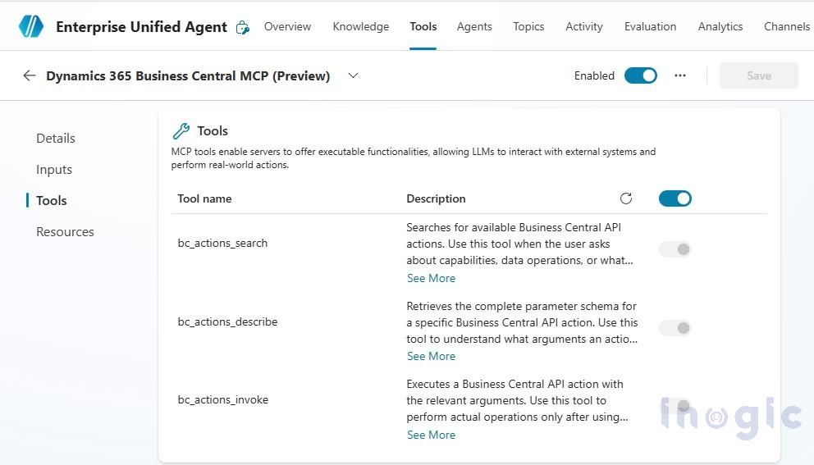Toggle the bc_actions_invoke switch

click(675, 406)
